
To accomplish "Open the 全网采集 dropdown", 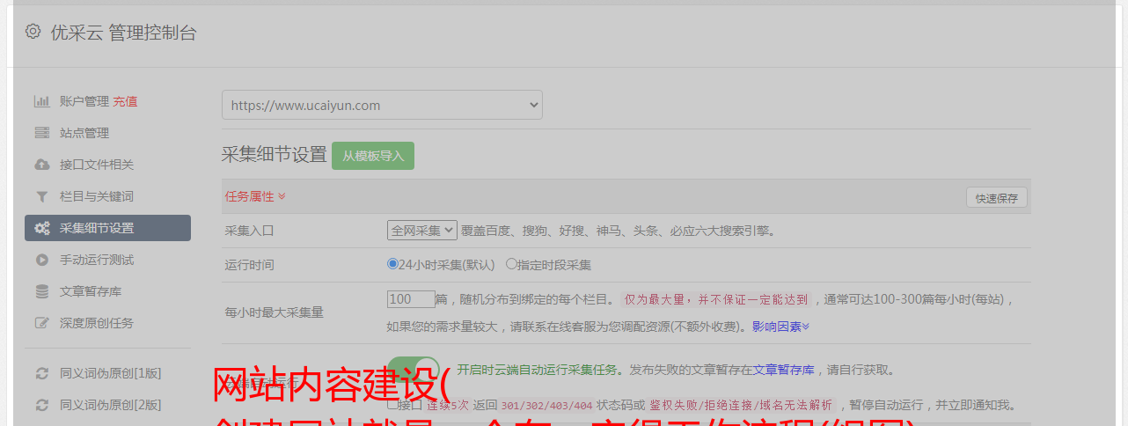I will pyautogui.click(x=422, y=230).
